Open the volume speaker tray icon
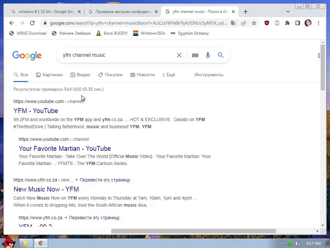 coord(297,243)
